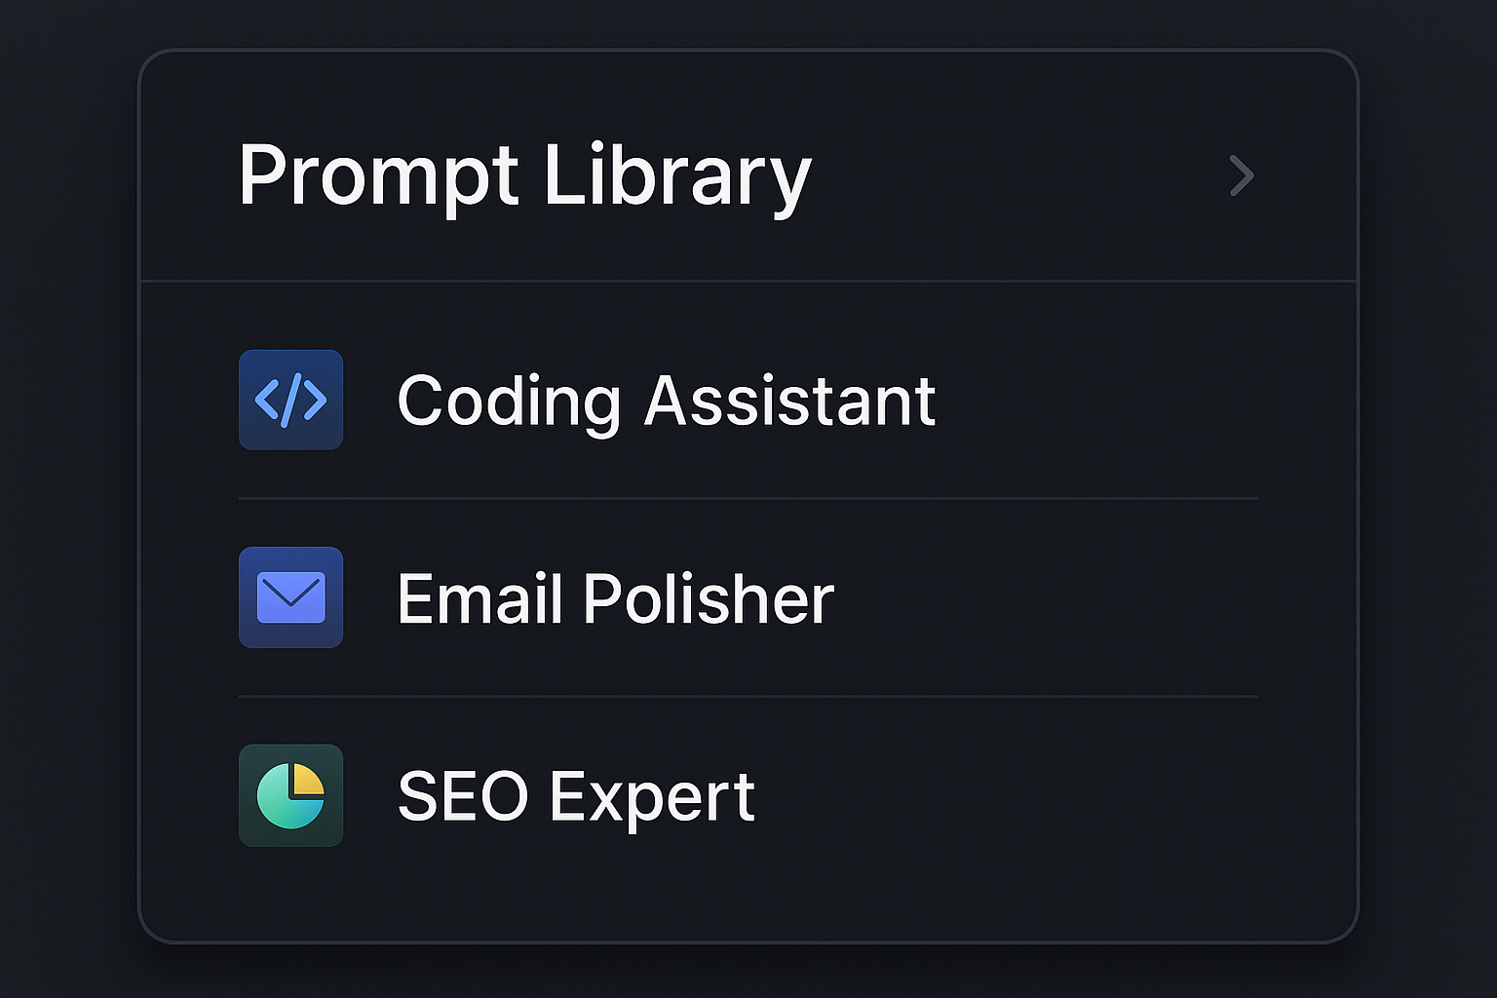This screenshot has height=998, width=1497.
Task: Click the code brackets icon beside Coding Assistant
Action: coord(290,400)
